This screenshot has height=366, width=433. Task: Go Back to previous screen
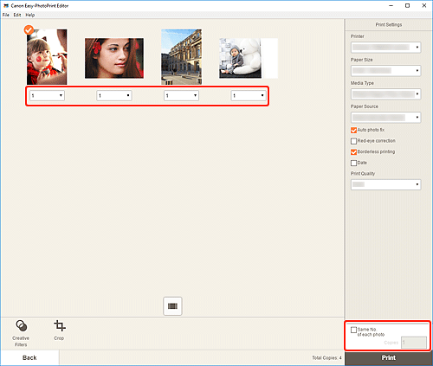point(29,358)
